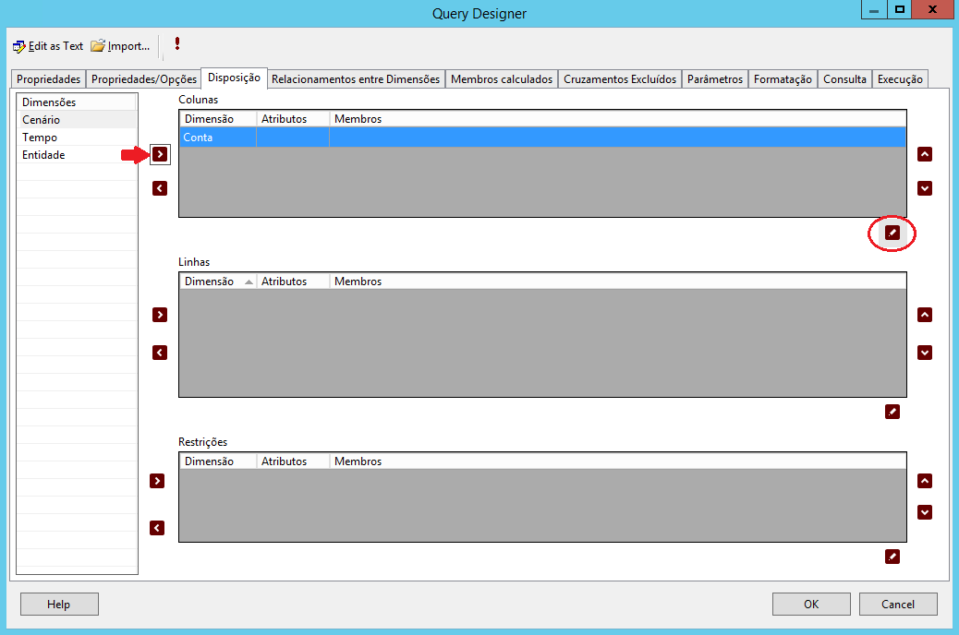Select Tempo in the dimensions list
The width and height of the screenshot is (959, 635).
(x=77, y=138)
